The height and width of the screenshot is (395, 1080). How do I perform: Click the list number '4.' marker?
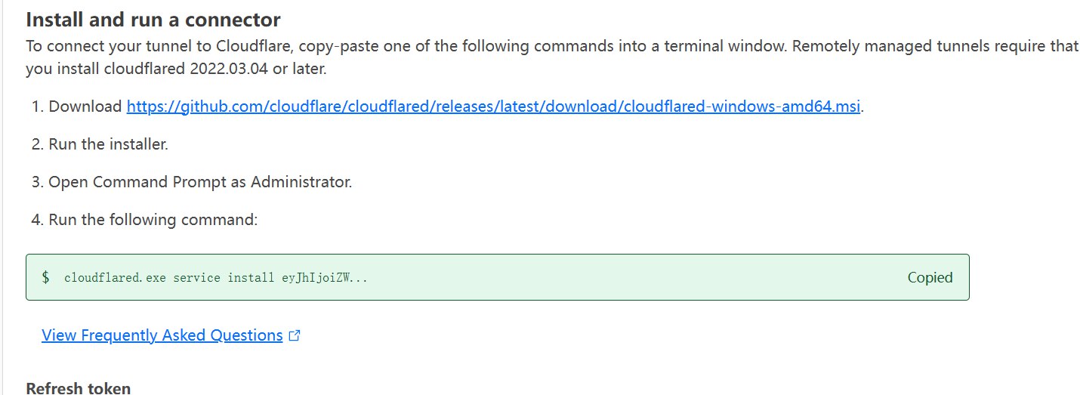coord(38,221)
